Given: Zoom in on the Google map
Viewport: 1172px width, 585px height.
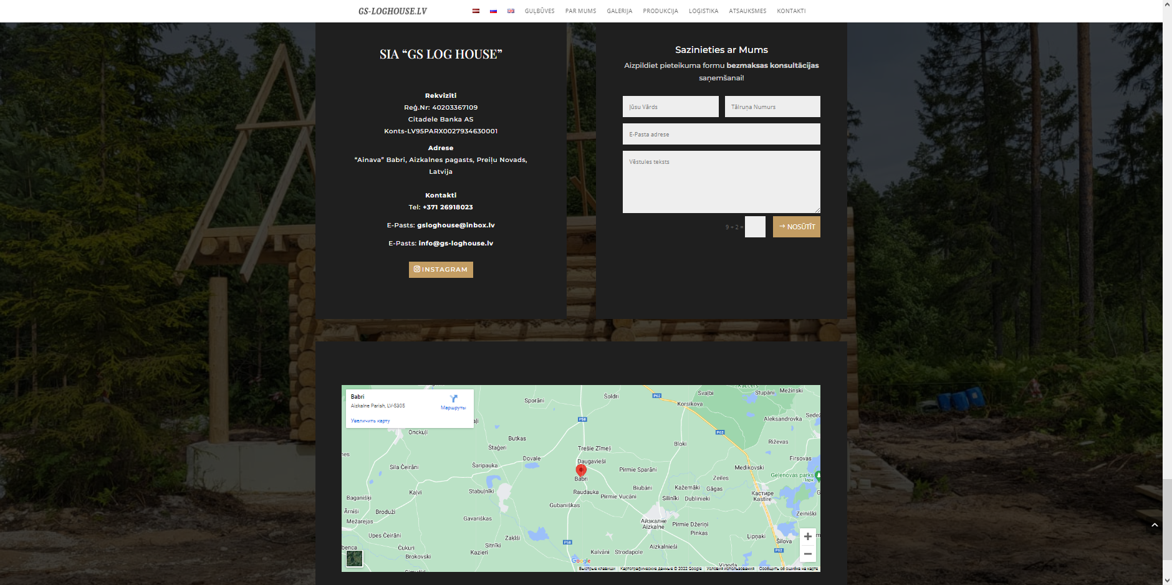Looking at the screenshot, I should click(x=807, y=536).
